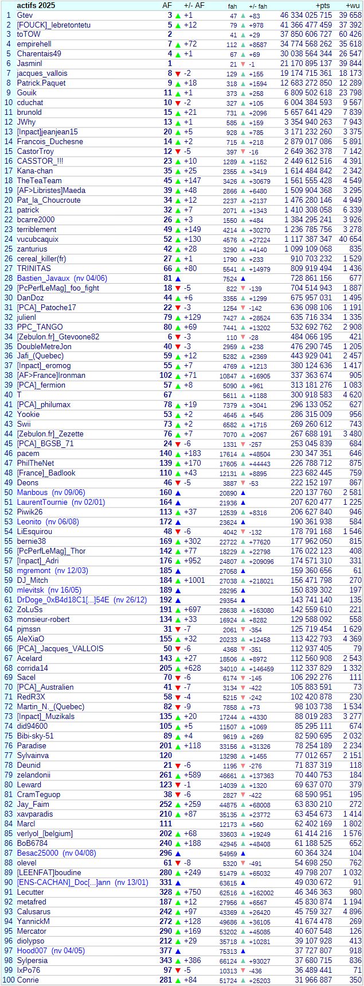Click the actifs 2025 table title
The image size is (364, 986).
(x=36, y=5)
